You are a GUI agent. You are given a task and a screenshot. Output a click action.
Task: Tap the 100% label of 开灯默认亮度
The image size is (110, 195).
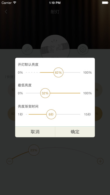pyautogui.click(x=88, y=73)
